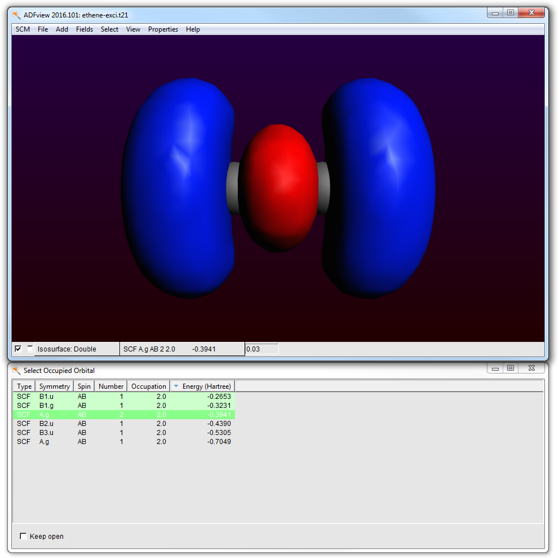Click the energy value -0.3231

(219, 406)
